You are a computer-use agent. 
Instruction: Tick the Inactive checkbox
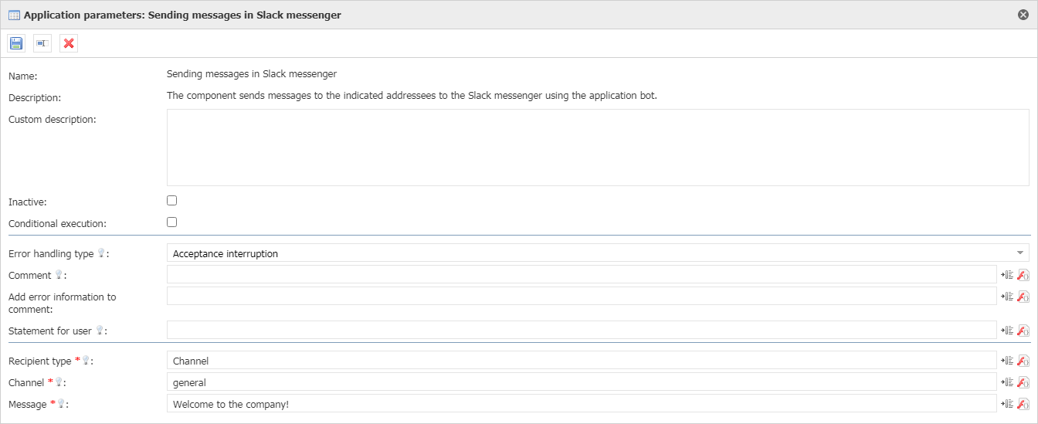(172, 201)
